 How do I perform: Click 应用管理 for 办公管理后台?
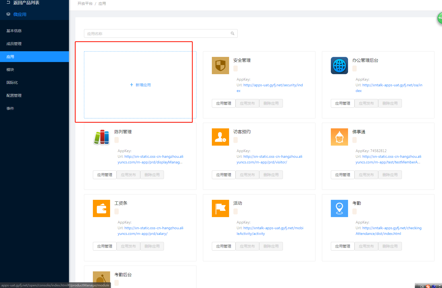pos(343,103)
